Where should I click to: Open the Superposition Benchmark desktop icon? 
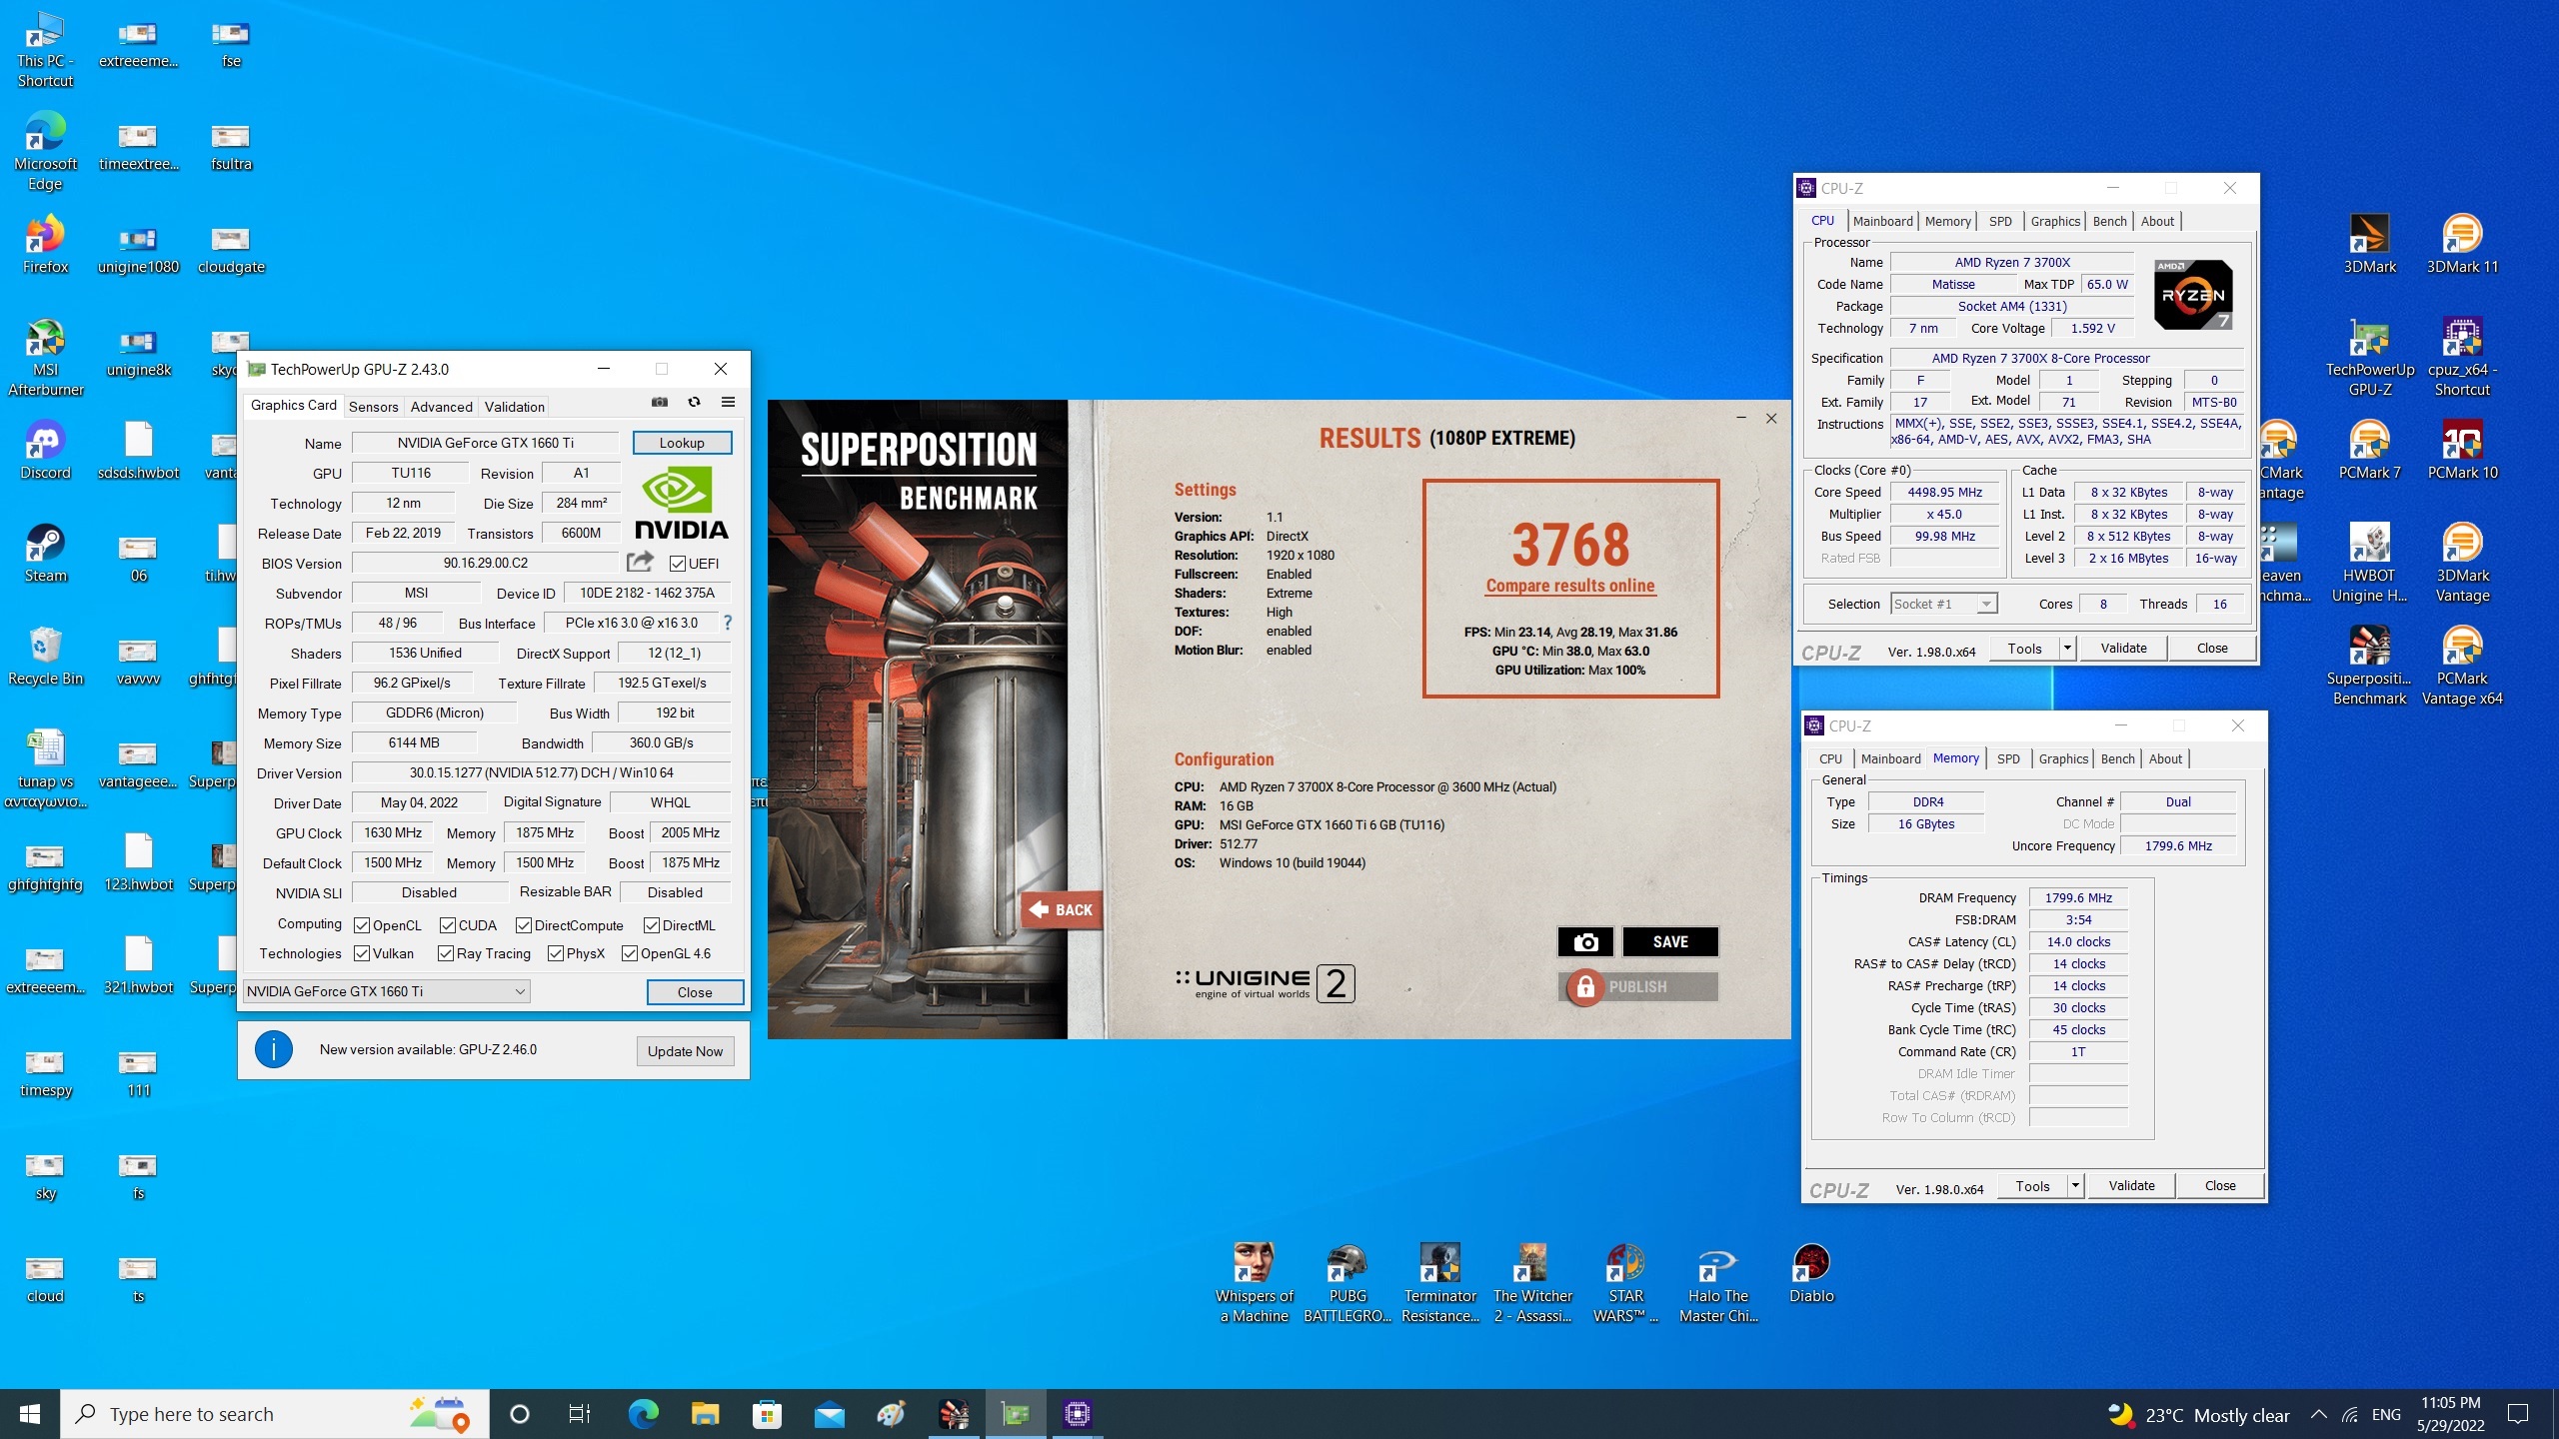pyautogui.click(x=2369, y=667)
